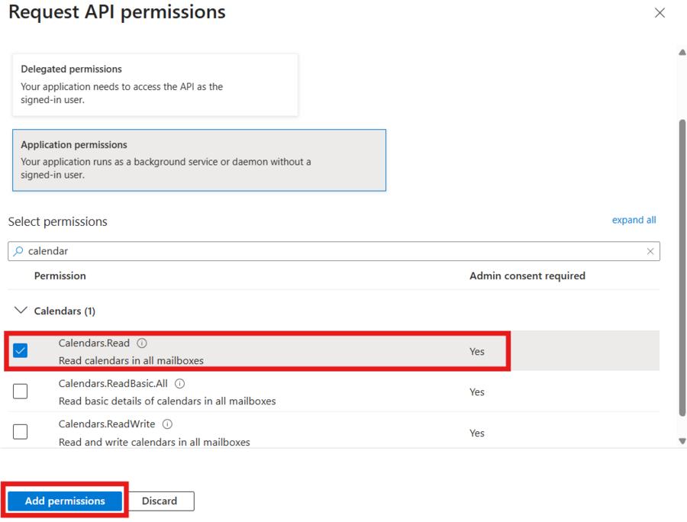Click the Admin consent required column header
The height and width of the screenshot is (522, 687).
527,276
